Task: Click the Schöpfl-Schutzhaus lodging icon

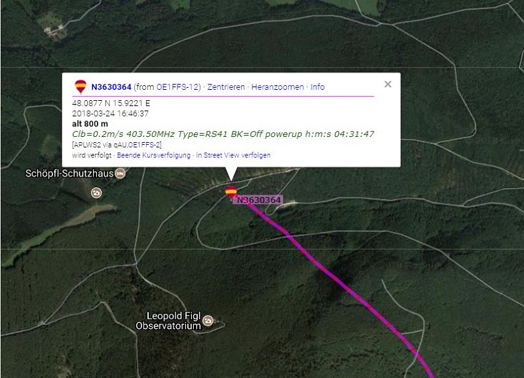Action: click(120, 174)
